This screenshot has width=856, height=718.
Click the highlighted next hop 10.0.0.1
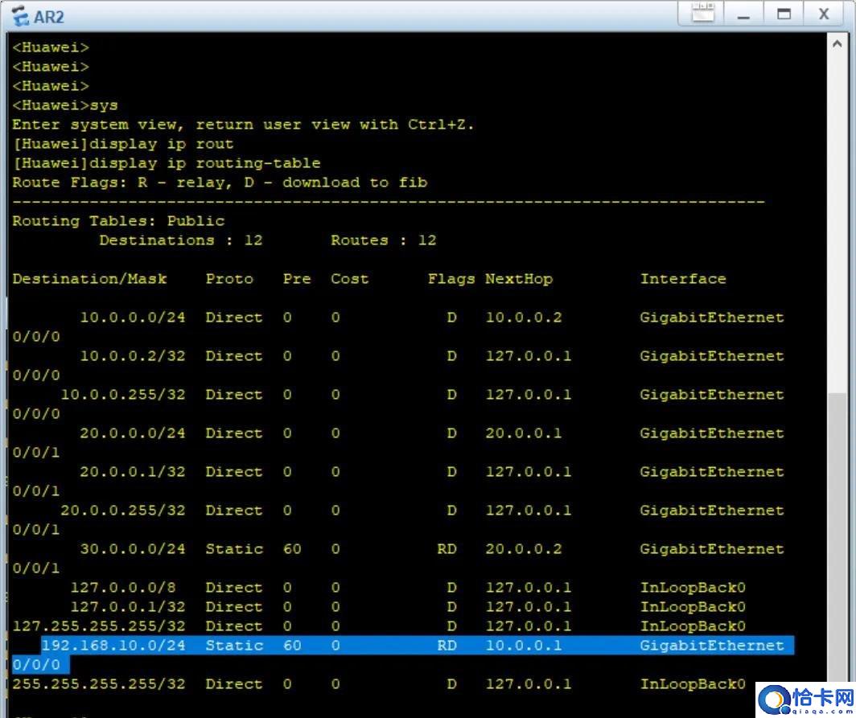(524, 646)
